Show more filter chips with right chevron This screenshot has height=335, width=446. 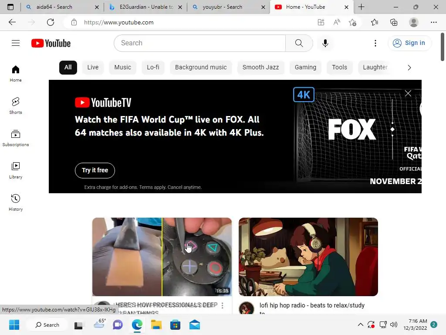(409, 68)
